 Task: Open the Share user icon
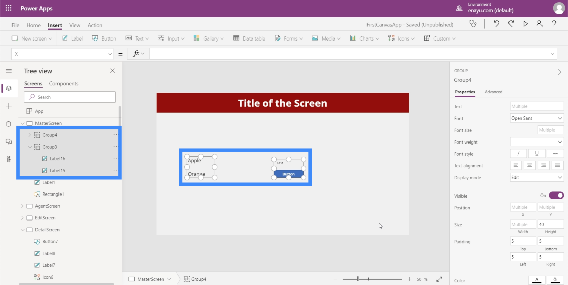point(540,24)
